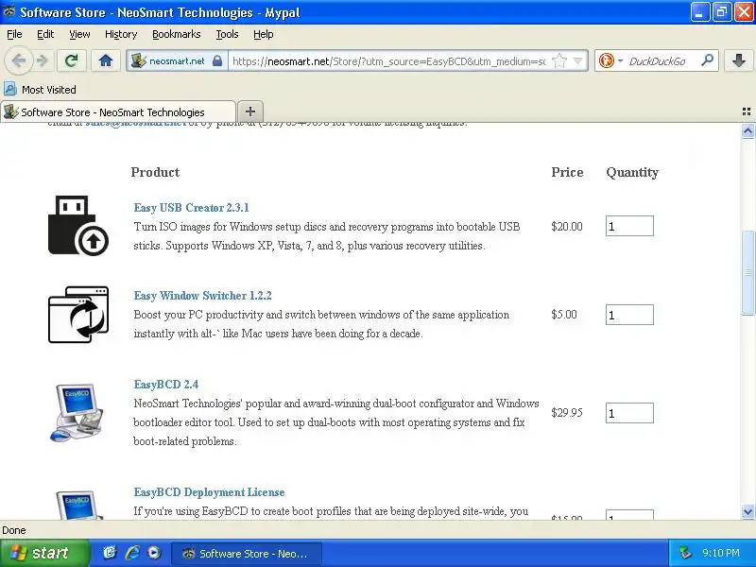Click the Easy Window Switcher quantity field
The width and height of the screenshot is (756, 567).
pyautogui.click(x=629, y=315)
